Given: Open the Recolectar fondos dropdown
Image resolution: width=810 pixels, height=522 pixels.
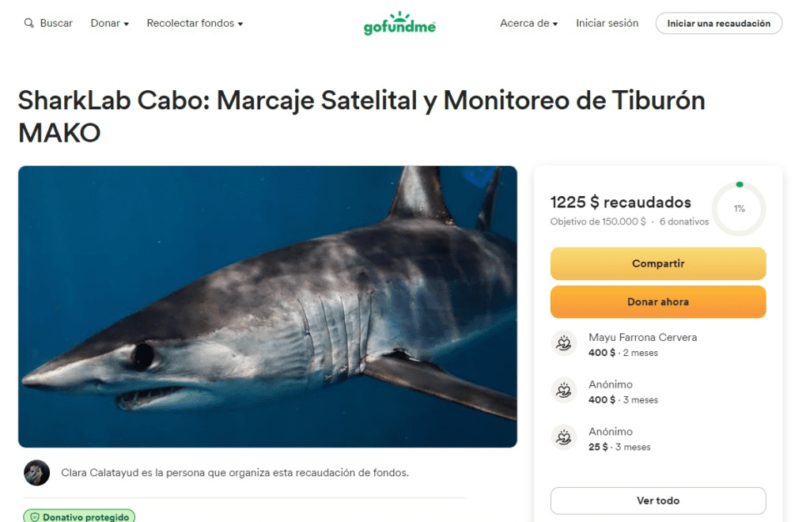Looking at the screenshot, I should pyautogui.click(x=195, y=23).
